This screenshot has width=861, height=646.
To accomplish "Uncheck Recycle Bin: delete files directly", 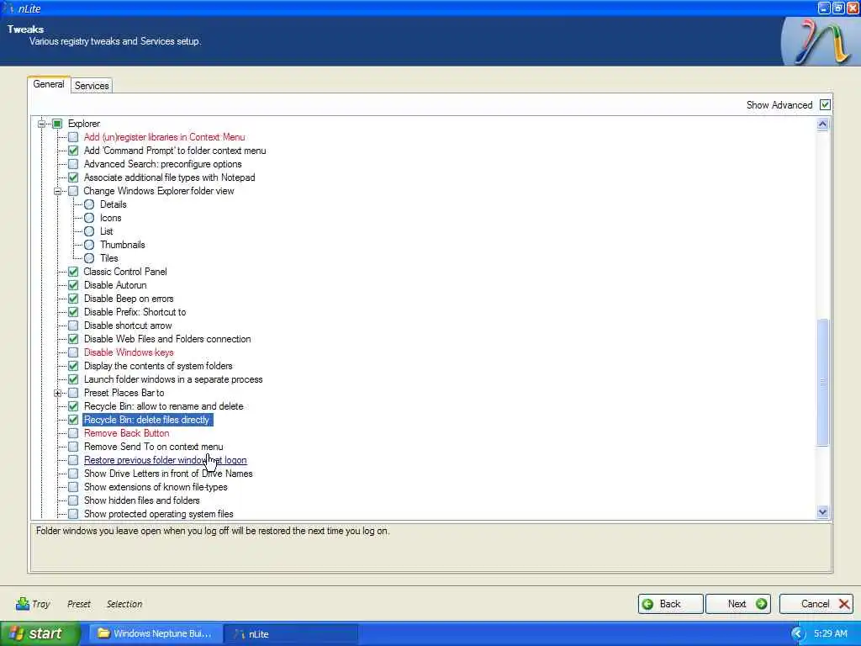I will pyautogui.click(x=73, y=420).
